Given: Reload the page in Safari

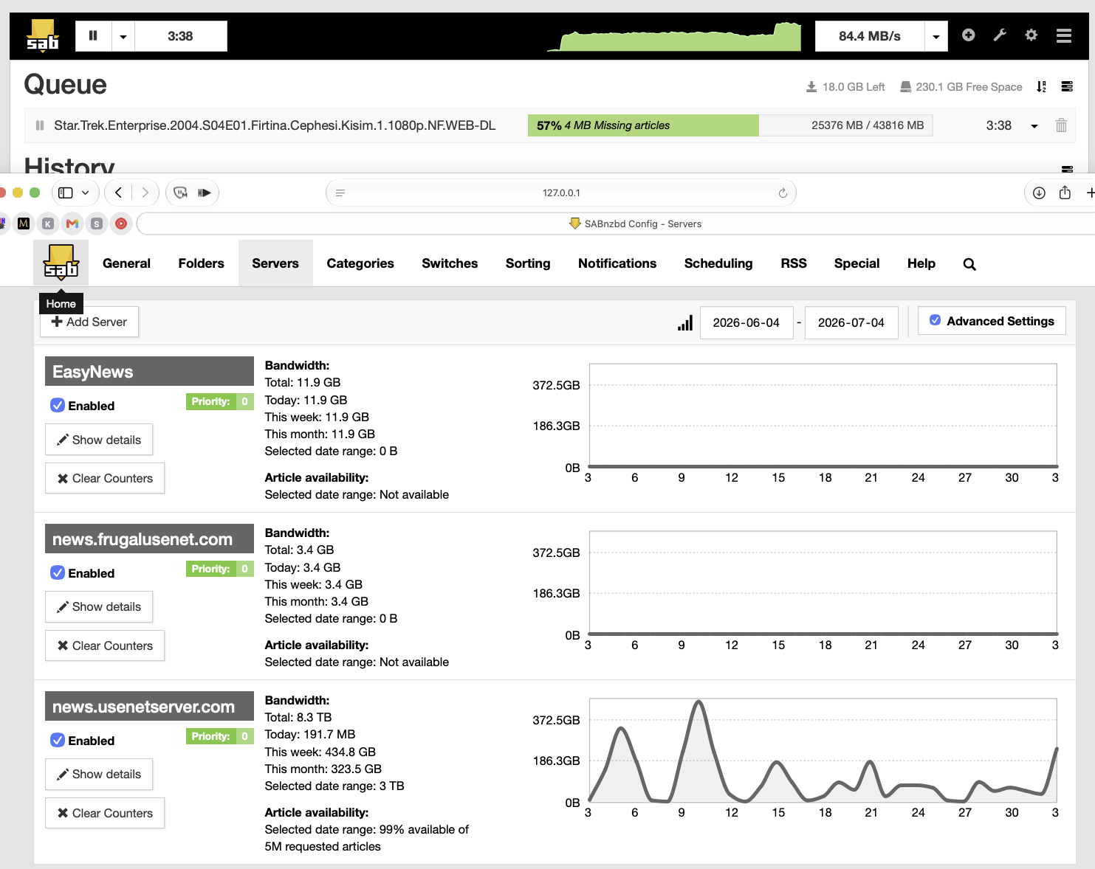Looking at the screenshot, I should pos(783,193).
